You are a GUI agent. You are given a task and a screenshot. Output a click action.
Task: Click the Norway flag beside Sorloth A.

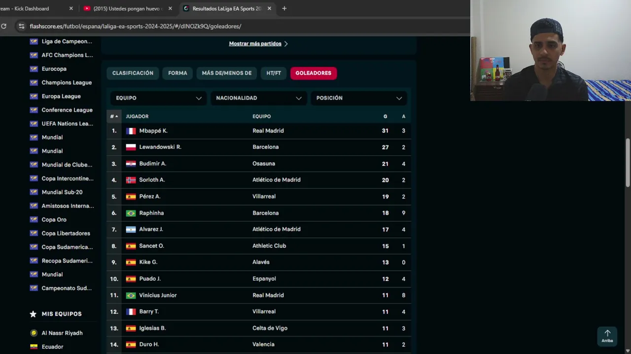pos(131,180)
